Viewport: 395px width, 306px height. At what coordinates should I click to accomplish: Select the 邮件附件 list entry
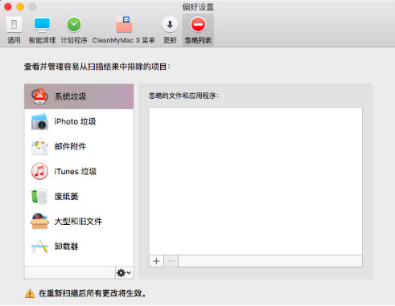[79, 146]
